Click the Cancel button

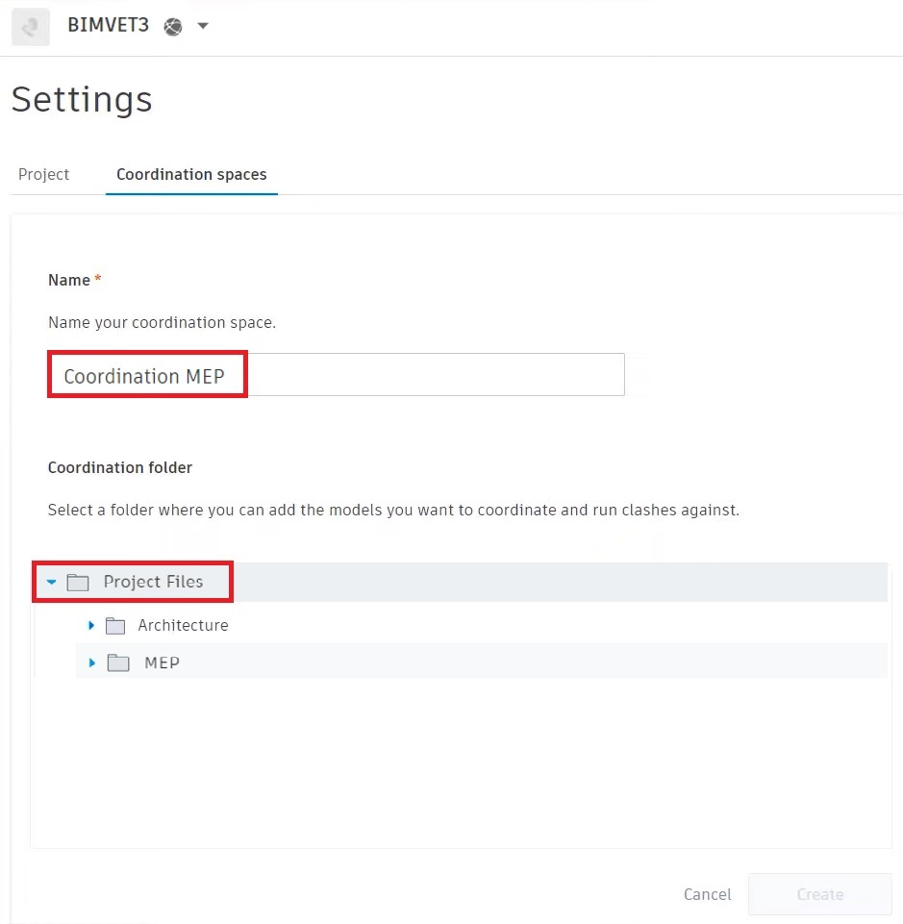click(708, 894)
